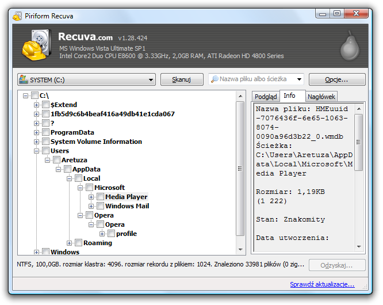Click the Recuva.com header title

[85, 37]
